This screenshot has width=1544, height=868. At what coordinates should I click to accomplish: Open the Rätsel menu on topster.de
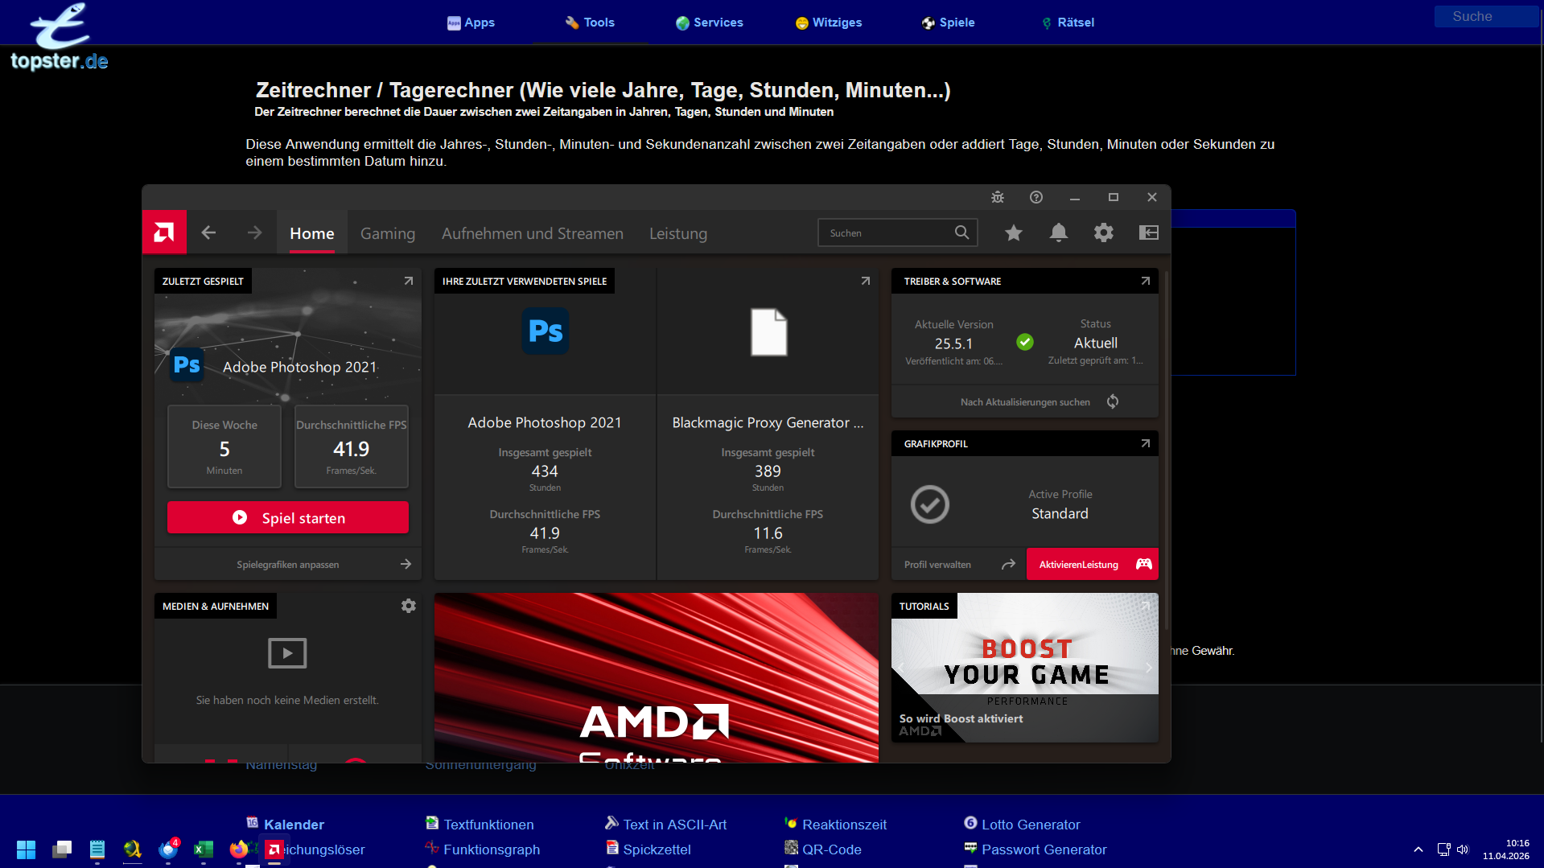[1068, 23]
